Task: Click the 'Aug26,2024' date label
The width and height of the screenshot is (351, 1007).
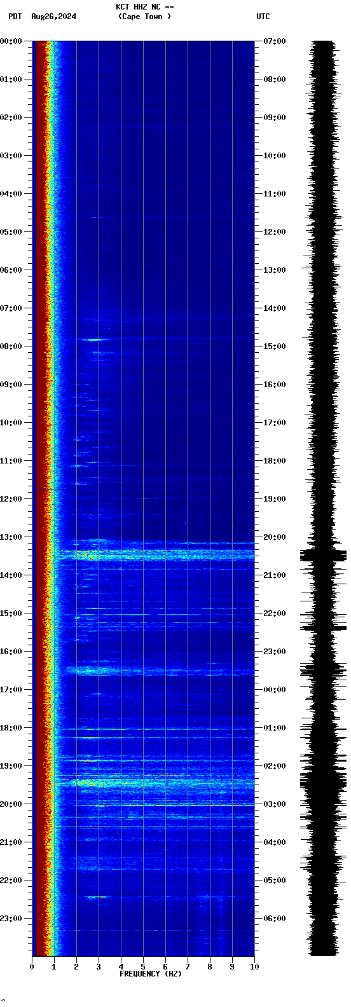Action: tap(53, 17)
